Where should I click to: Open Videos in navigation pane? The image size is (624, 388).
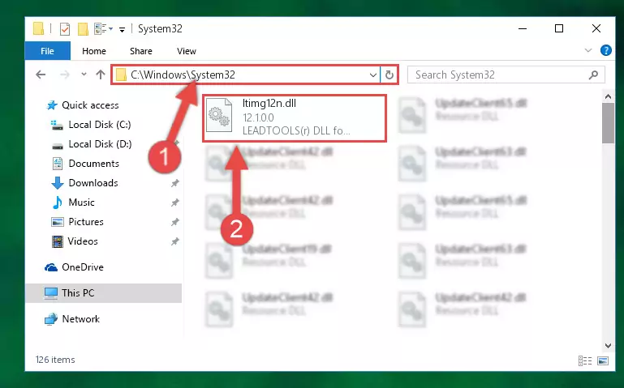[x=83, y=241]
